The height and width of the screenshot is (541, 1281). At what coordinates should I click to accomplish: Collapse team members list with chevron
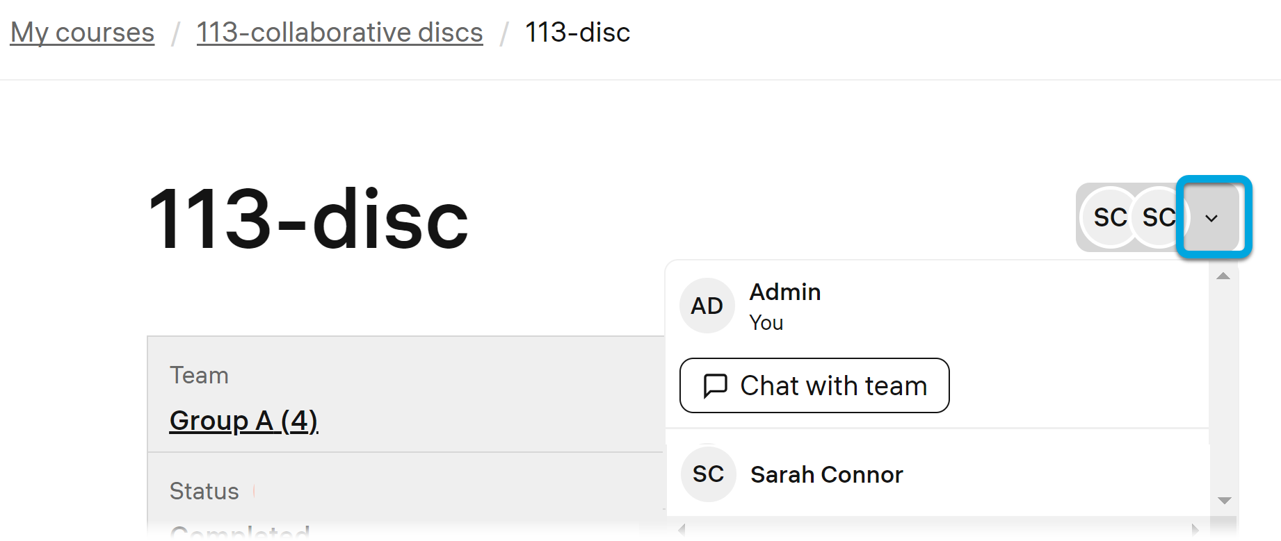coord(1211,218)
